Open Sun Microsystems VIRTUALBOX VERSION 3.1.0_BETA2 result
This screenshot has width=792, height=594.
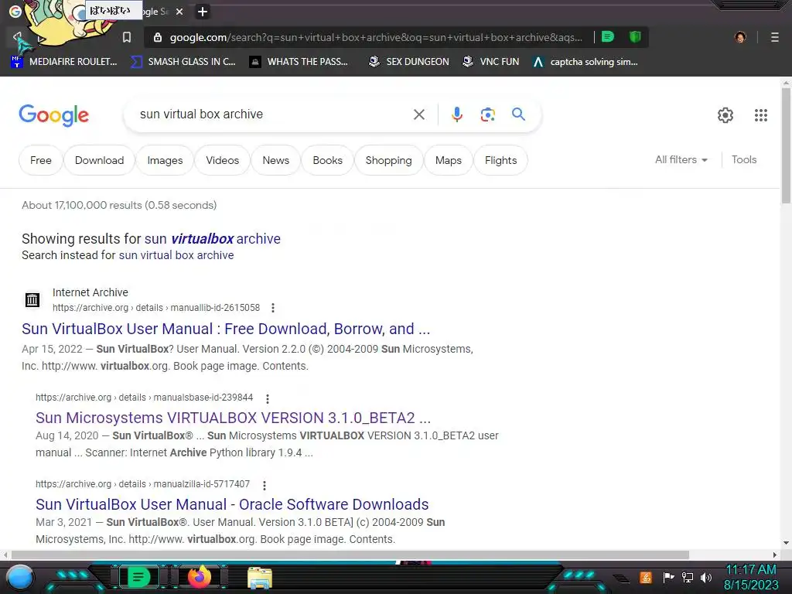[234, 418]
